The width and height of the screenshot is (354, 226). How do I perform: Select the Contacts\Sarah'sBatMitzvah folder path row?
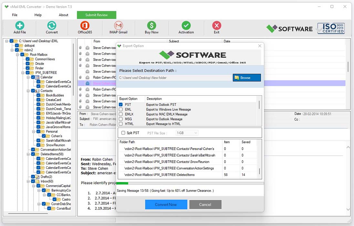(x=187, y=155)
